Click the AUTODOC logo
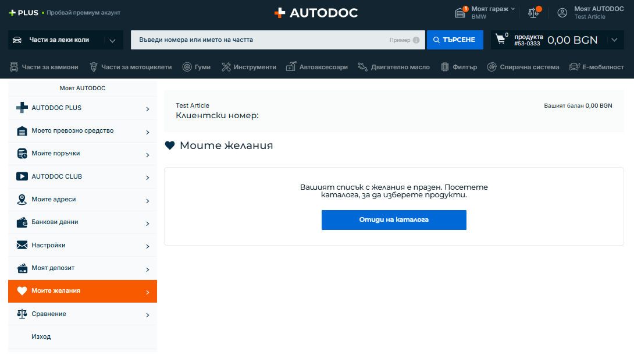Image resolution: width=634 pixels, height=362 pixels. (316, 12)
